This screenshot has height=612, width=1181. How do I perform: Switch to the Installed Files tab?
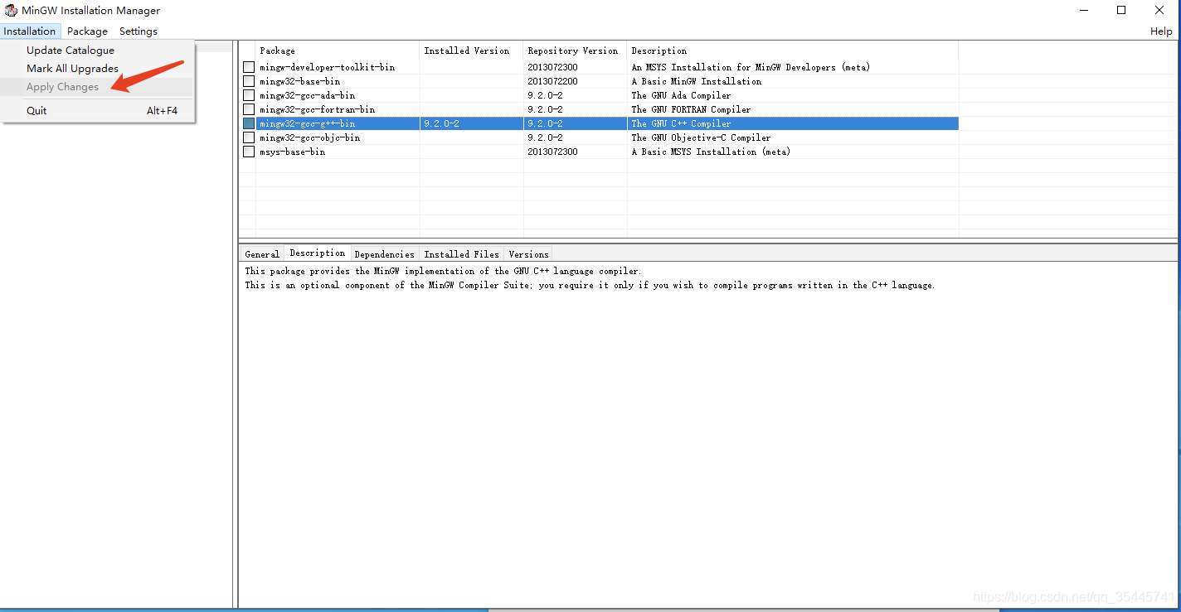[x=461, y=254]
